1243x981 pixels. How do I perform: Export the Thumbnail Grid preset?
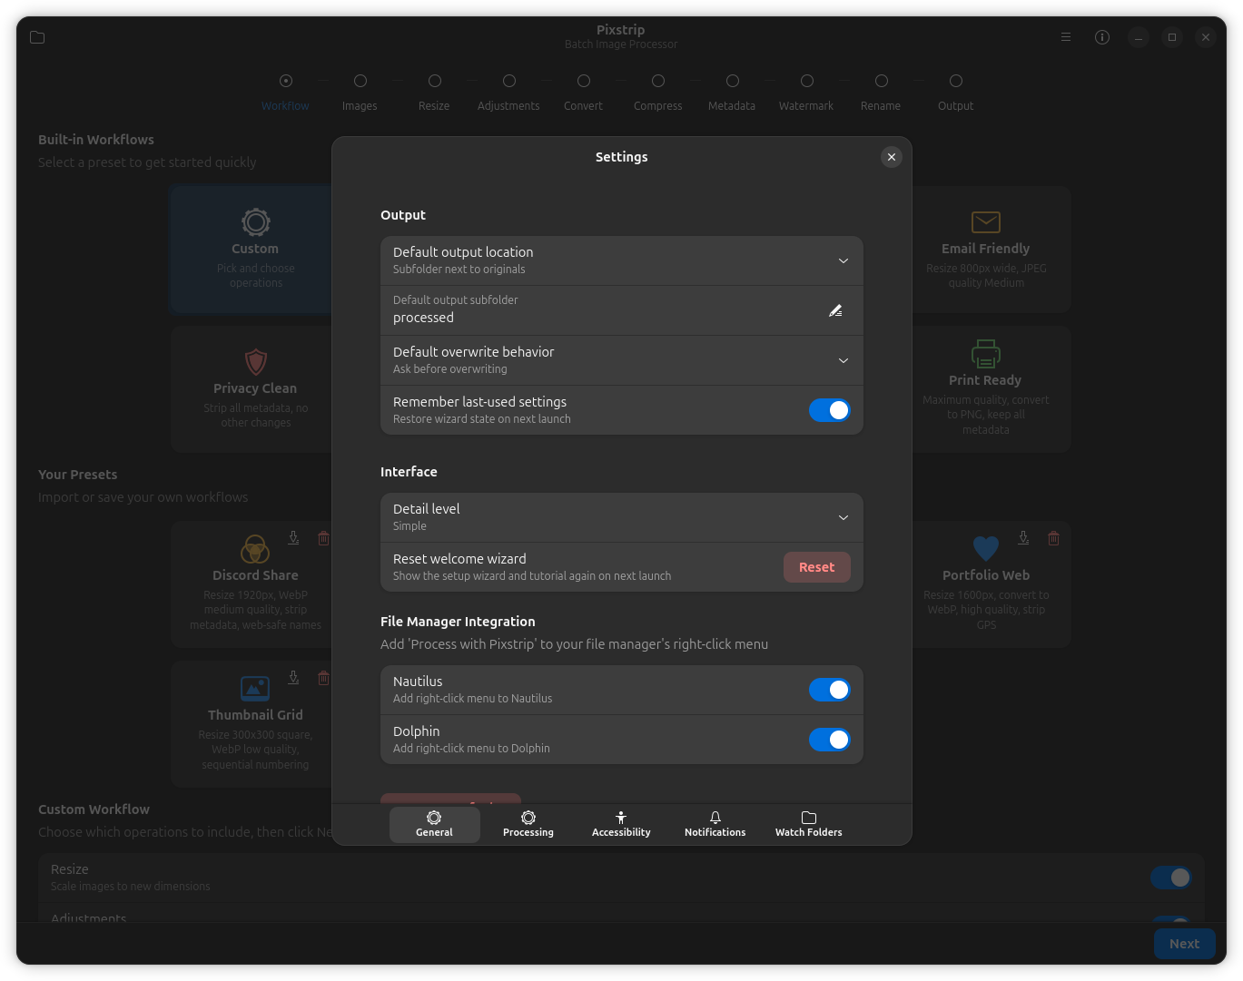point(293,678)
